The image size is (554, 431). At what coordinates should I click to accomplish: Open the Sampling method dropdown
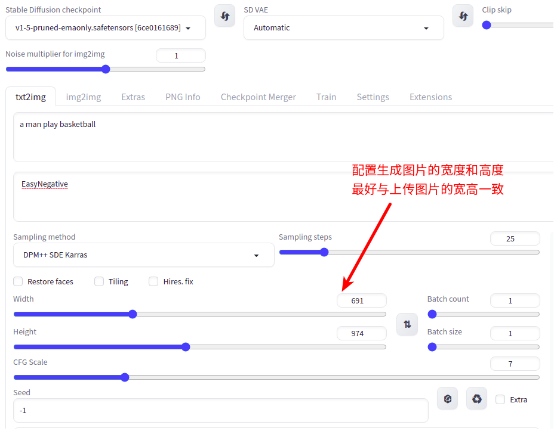(143, 255)
